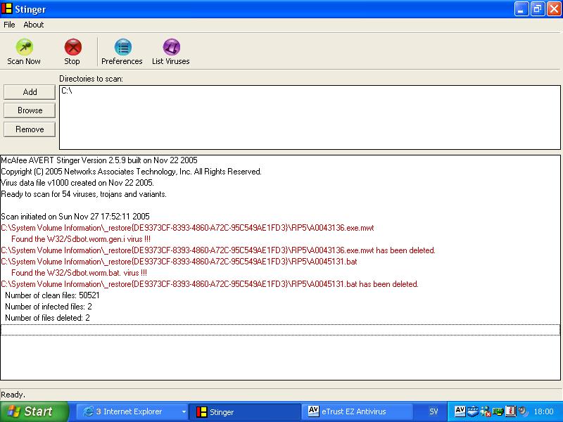Select the Copyright Networks Associates line
563x422 pixels.
131,172
